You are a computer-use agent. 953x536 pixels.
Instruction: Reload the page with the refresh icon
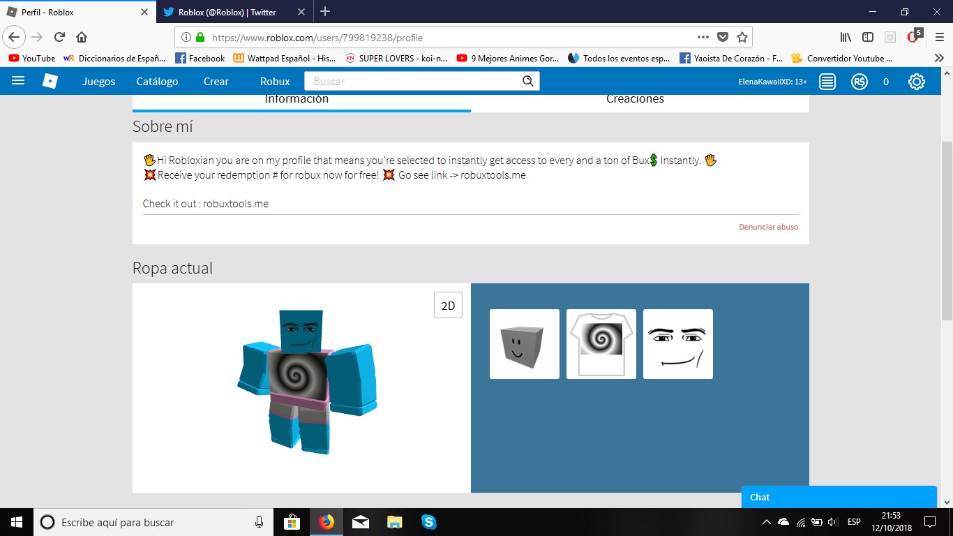59,37
